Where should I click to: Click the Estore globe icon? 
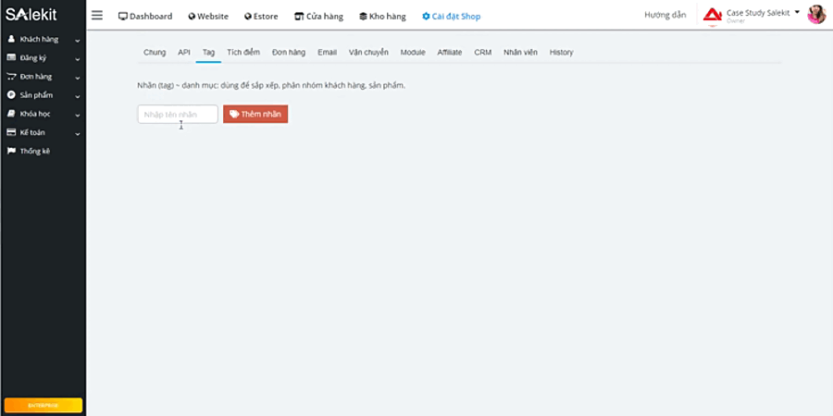[x=248, y=17]
